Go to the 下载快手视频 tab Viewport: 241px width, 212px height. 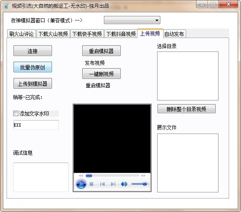point(87,34)
